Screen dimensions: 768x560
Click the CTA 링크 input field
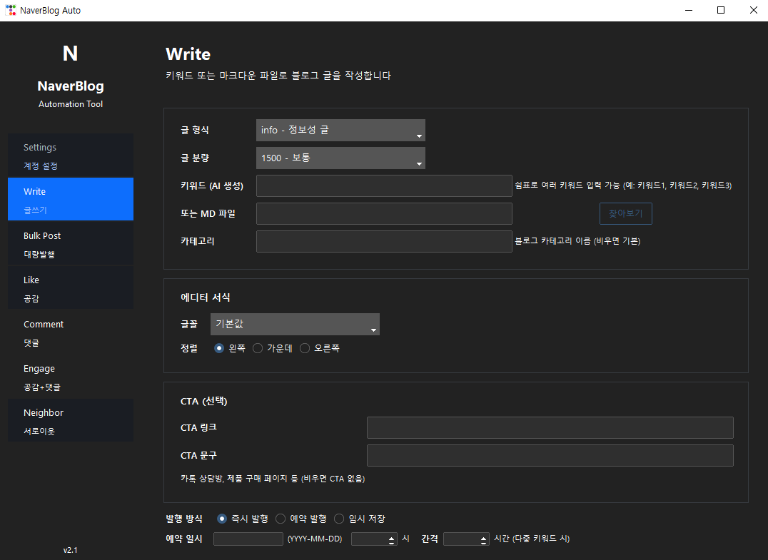[550, 428]
